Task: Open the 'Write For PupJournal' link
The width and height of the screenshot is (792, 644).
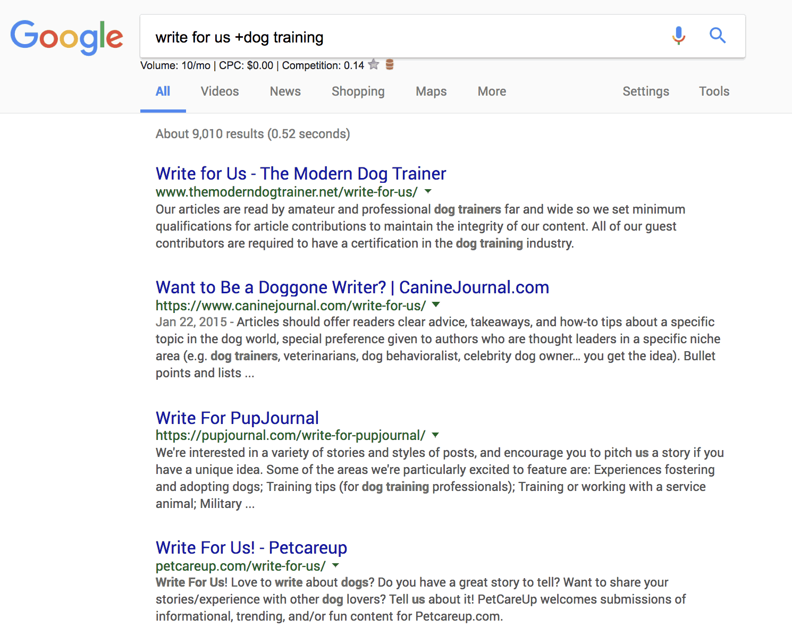Action: coord(237,418)
